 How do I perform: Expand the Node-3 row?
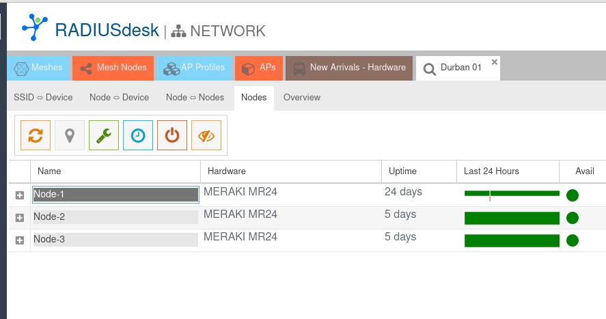pyautogui.click(x=20, y=240)
